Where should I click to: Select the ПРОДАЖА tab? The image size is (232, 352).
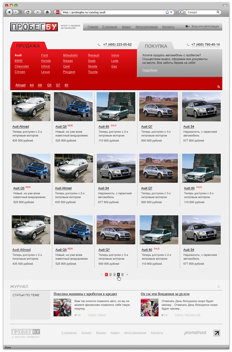coord(28,46)
